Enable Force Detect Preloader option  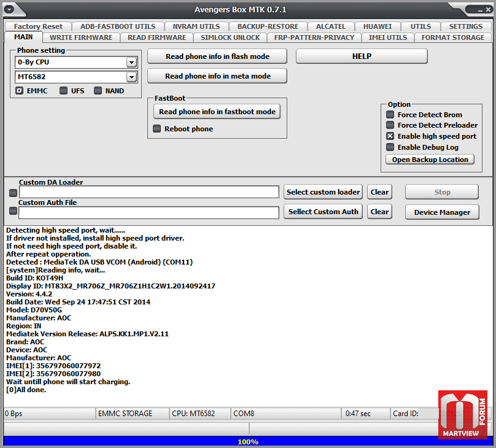390,125
